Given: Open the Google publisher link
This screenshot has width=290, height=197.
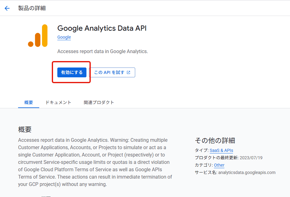Looking at the screenshot, I should (64, 37).
